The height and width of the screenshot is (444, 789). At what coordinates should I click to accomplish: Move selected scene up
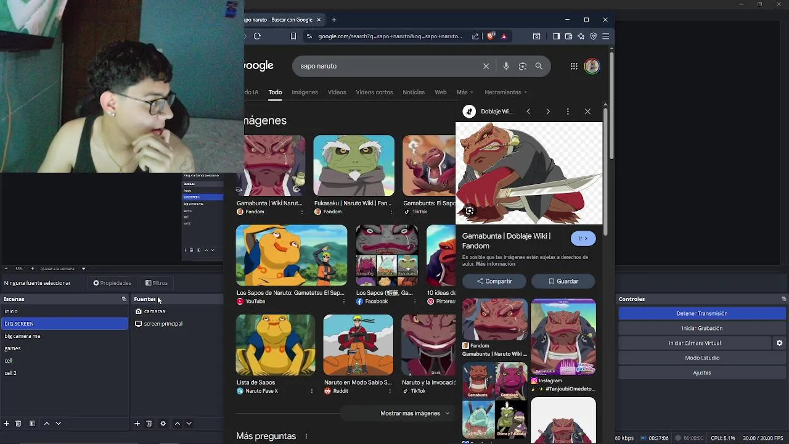[x=46, y=424]
